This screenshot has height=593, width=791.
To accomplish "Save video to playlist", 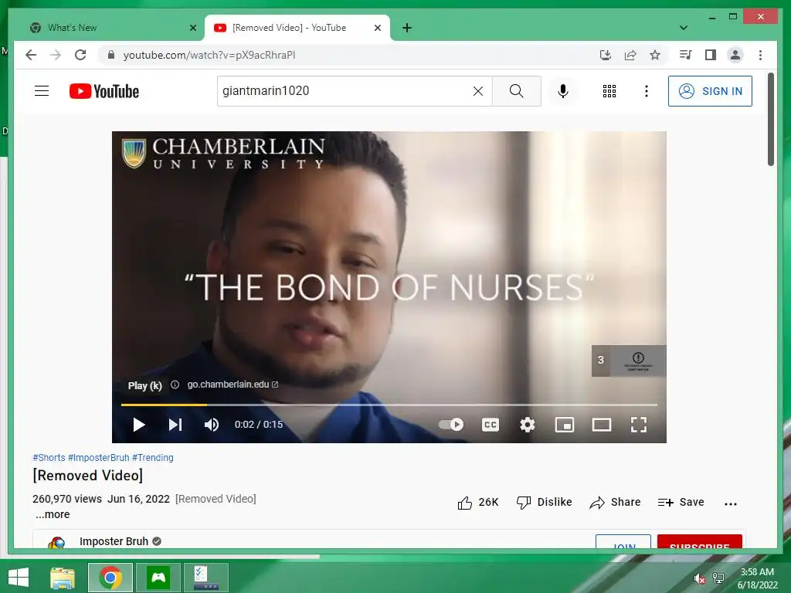I will (x=681, y=502).
